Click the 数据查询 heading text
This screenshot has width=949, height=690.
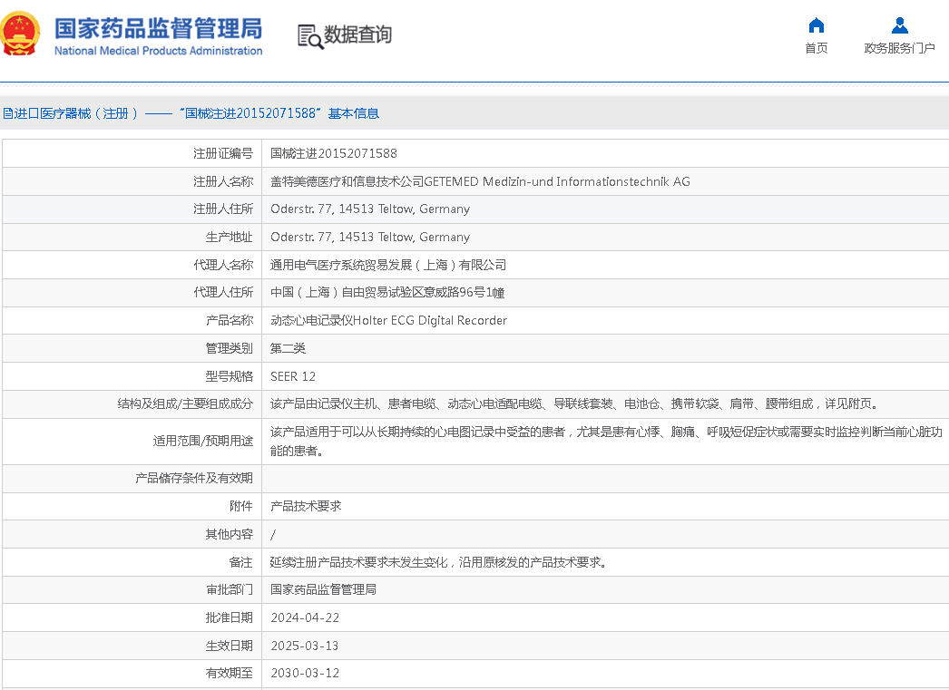coord(358,34)
